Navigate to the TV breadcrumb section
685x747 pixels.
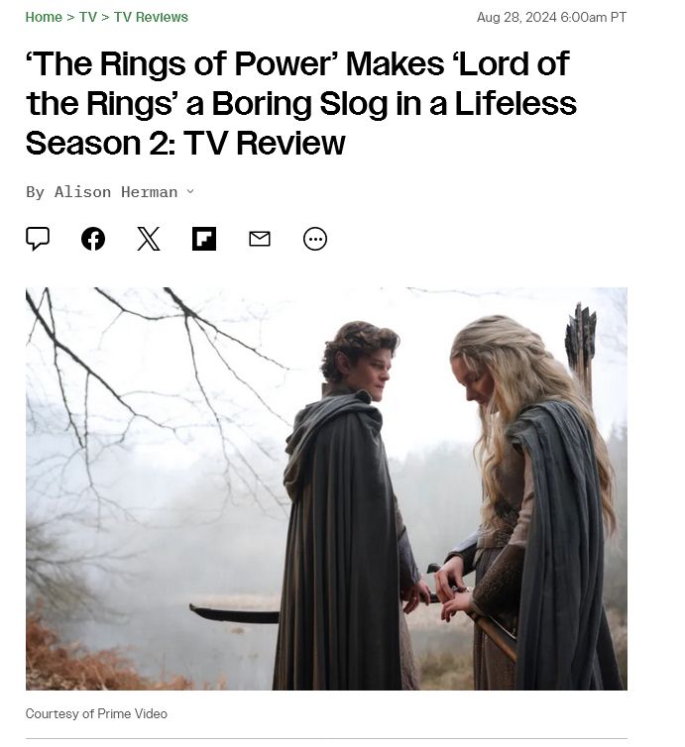coord(88,17)
